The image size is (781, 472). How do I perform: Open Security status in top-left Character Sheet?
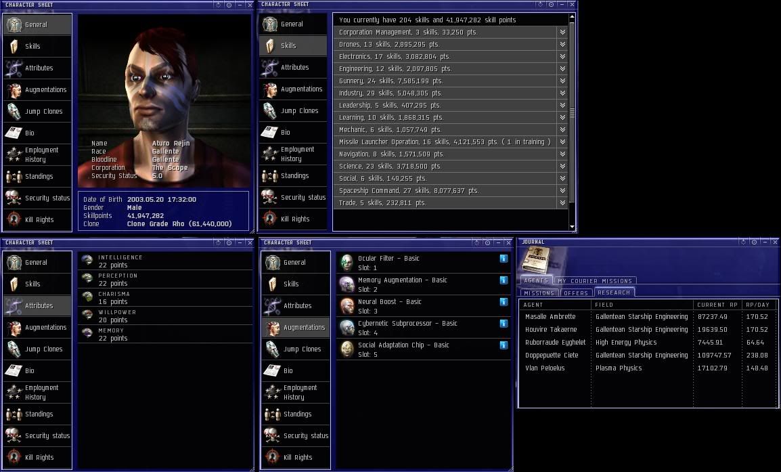point(37,198)
